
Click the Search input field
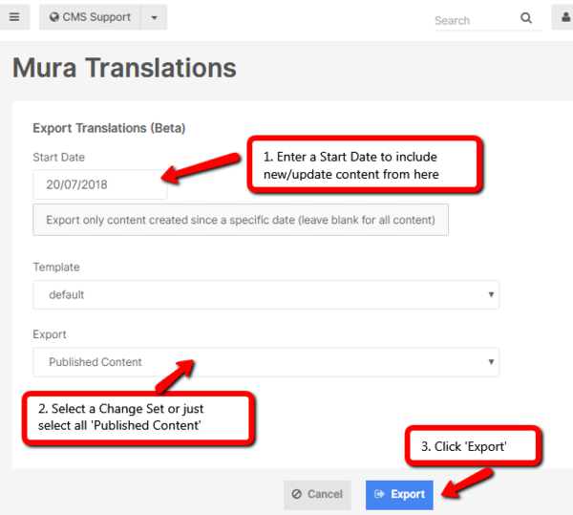pyautogui.click(x=475, y=20)
